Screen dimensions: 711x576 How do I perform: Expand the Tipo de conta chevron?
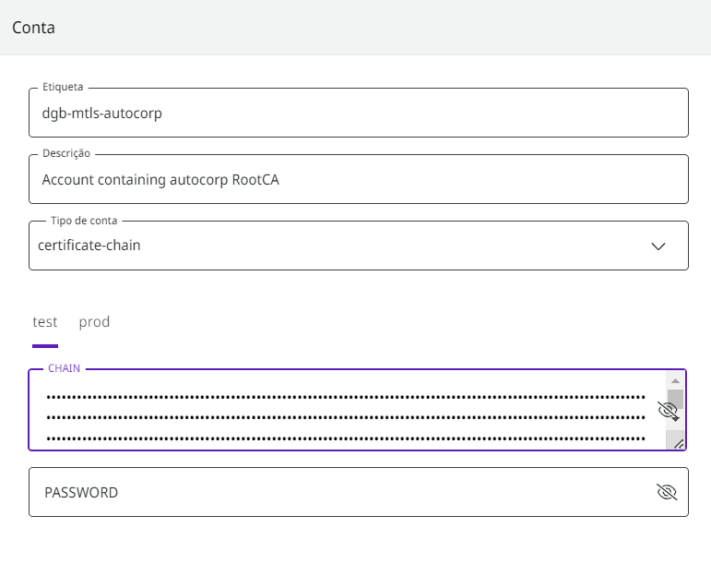click(x=658, y=246)
